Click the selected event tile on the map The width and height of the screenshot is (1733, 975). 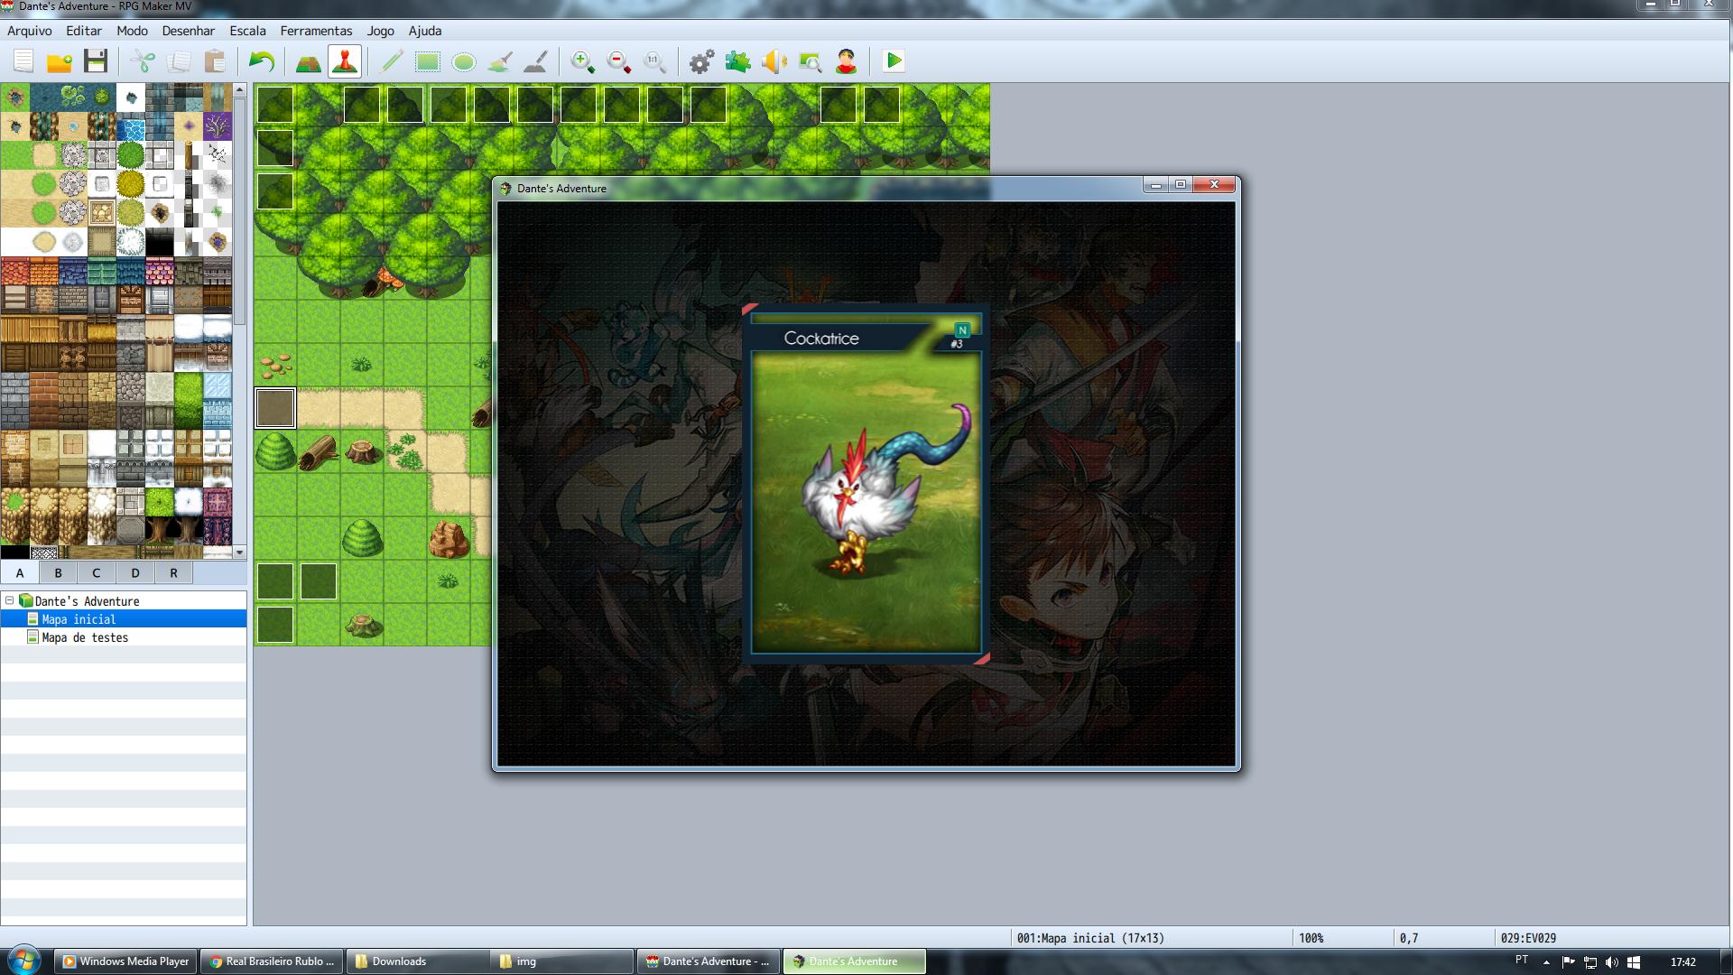(275, 408)
